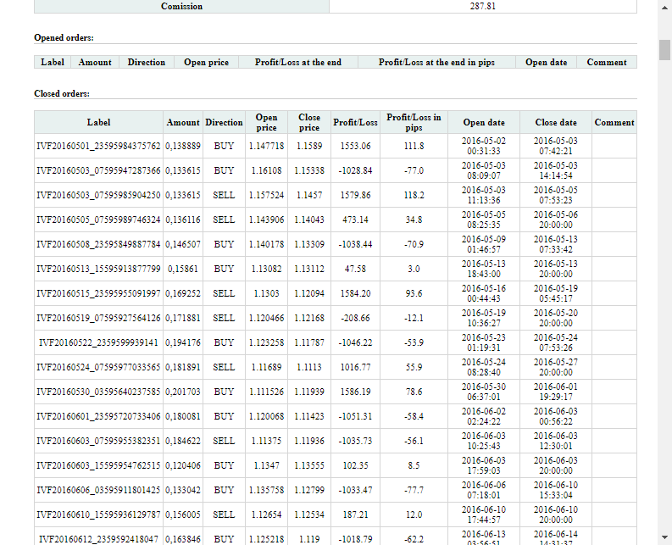Select label IVF20160603_15595954762515
This screenshot has height=545, width=672.
[98, 465]
